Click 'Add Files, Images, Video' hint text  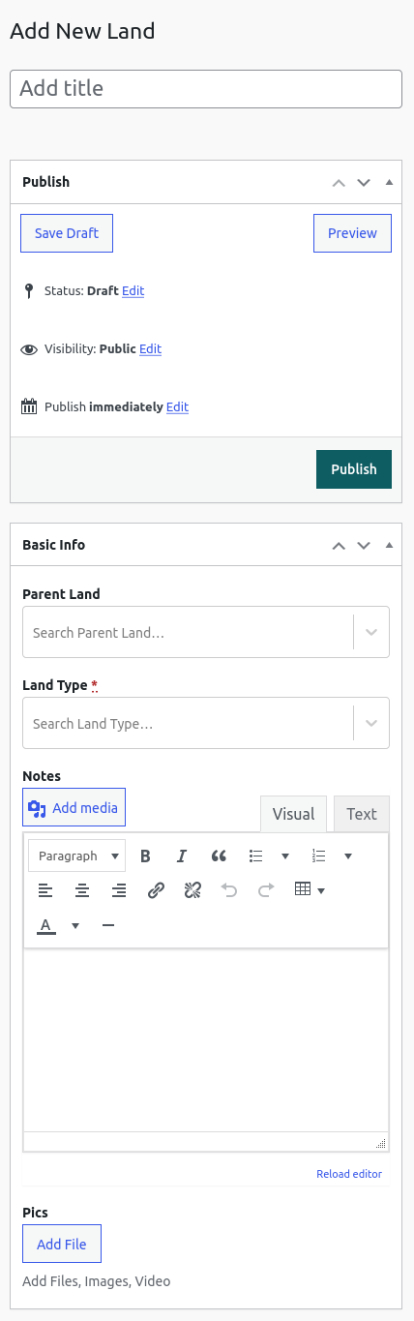(96, 1281)
